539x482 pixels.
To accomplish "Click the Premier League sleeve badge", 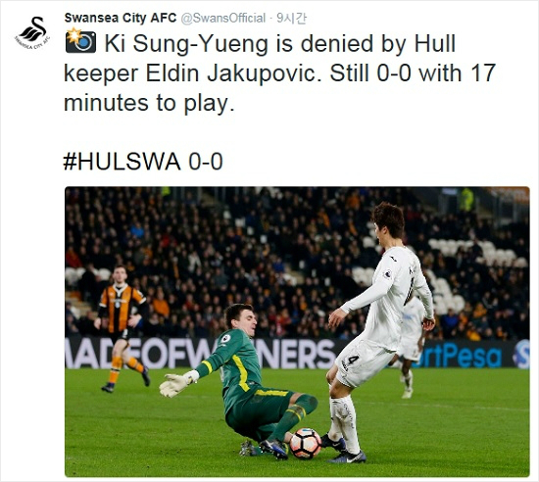I will [387, 273].
